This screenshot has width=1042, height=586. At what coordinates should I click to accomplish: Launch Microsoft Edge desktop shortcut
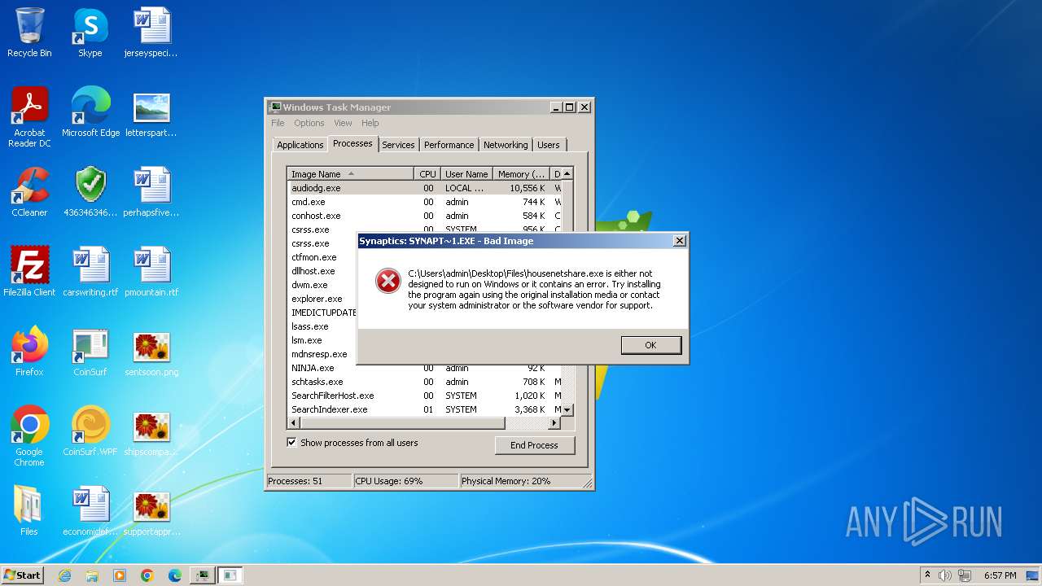tap(90, 112)
